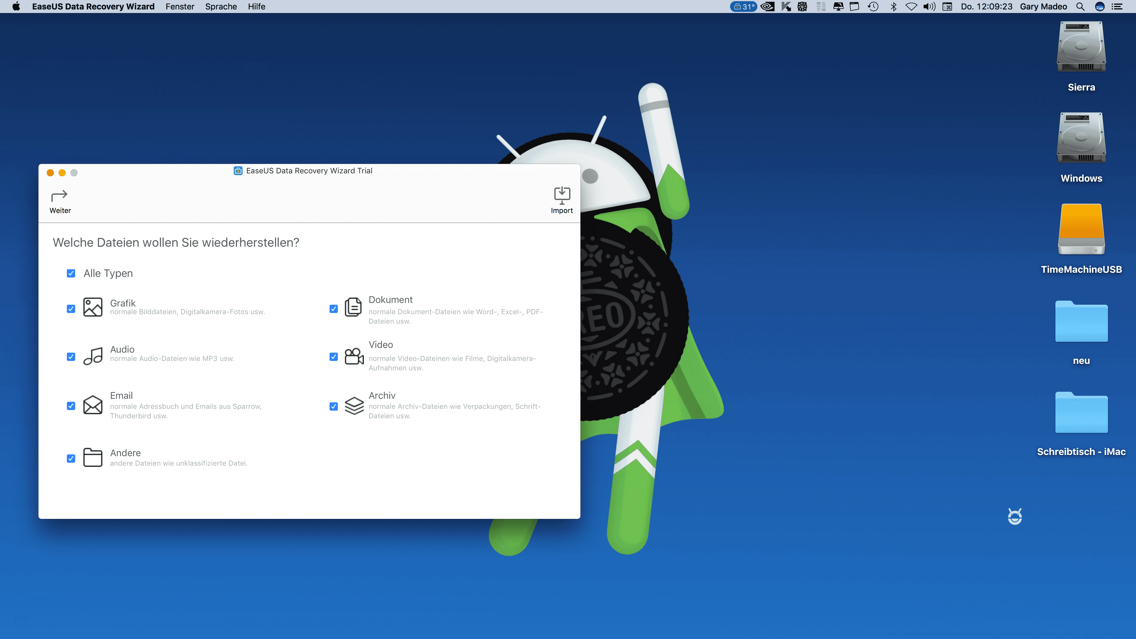Click the fan control menu bar icon
This screenshot has height=639, width=1136.
coord(803,7)
